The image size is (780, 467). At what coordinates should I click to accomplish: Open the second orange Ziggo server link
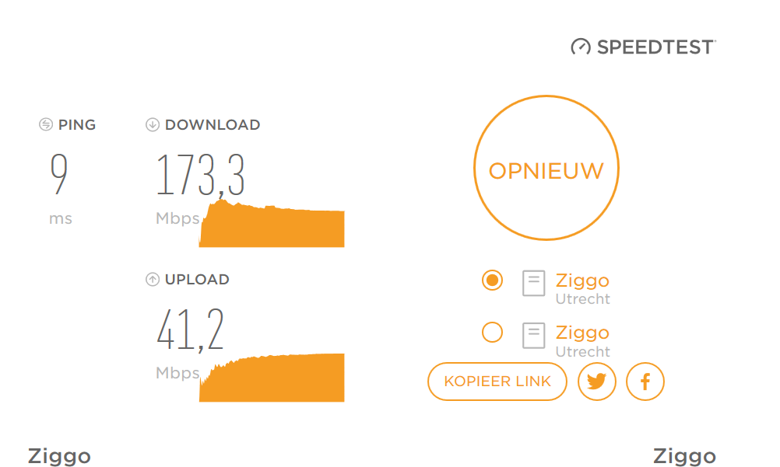coord(582,333)
